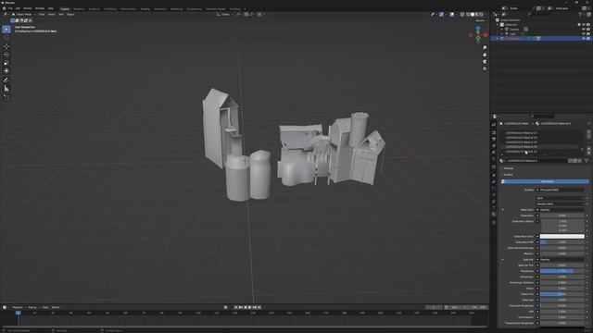Image resolution: width=593 pixels, height=333 pixels.
Task: Open the Material properties tab
Action: pos(494,214)
